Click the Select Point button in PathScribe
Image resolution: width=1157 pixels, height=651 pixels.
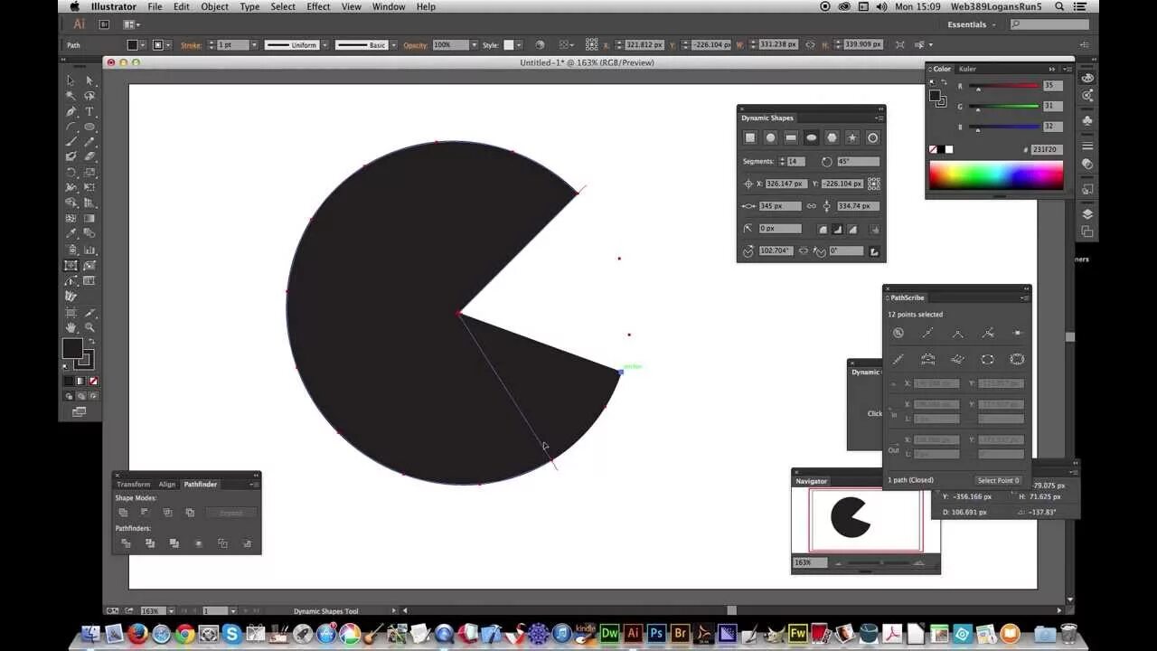coord(998,480)
